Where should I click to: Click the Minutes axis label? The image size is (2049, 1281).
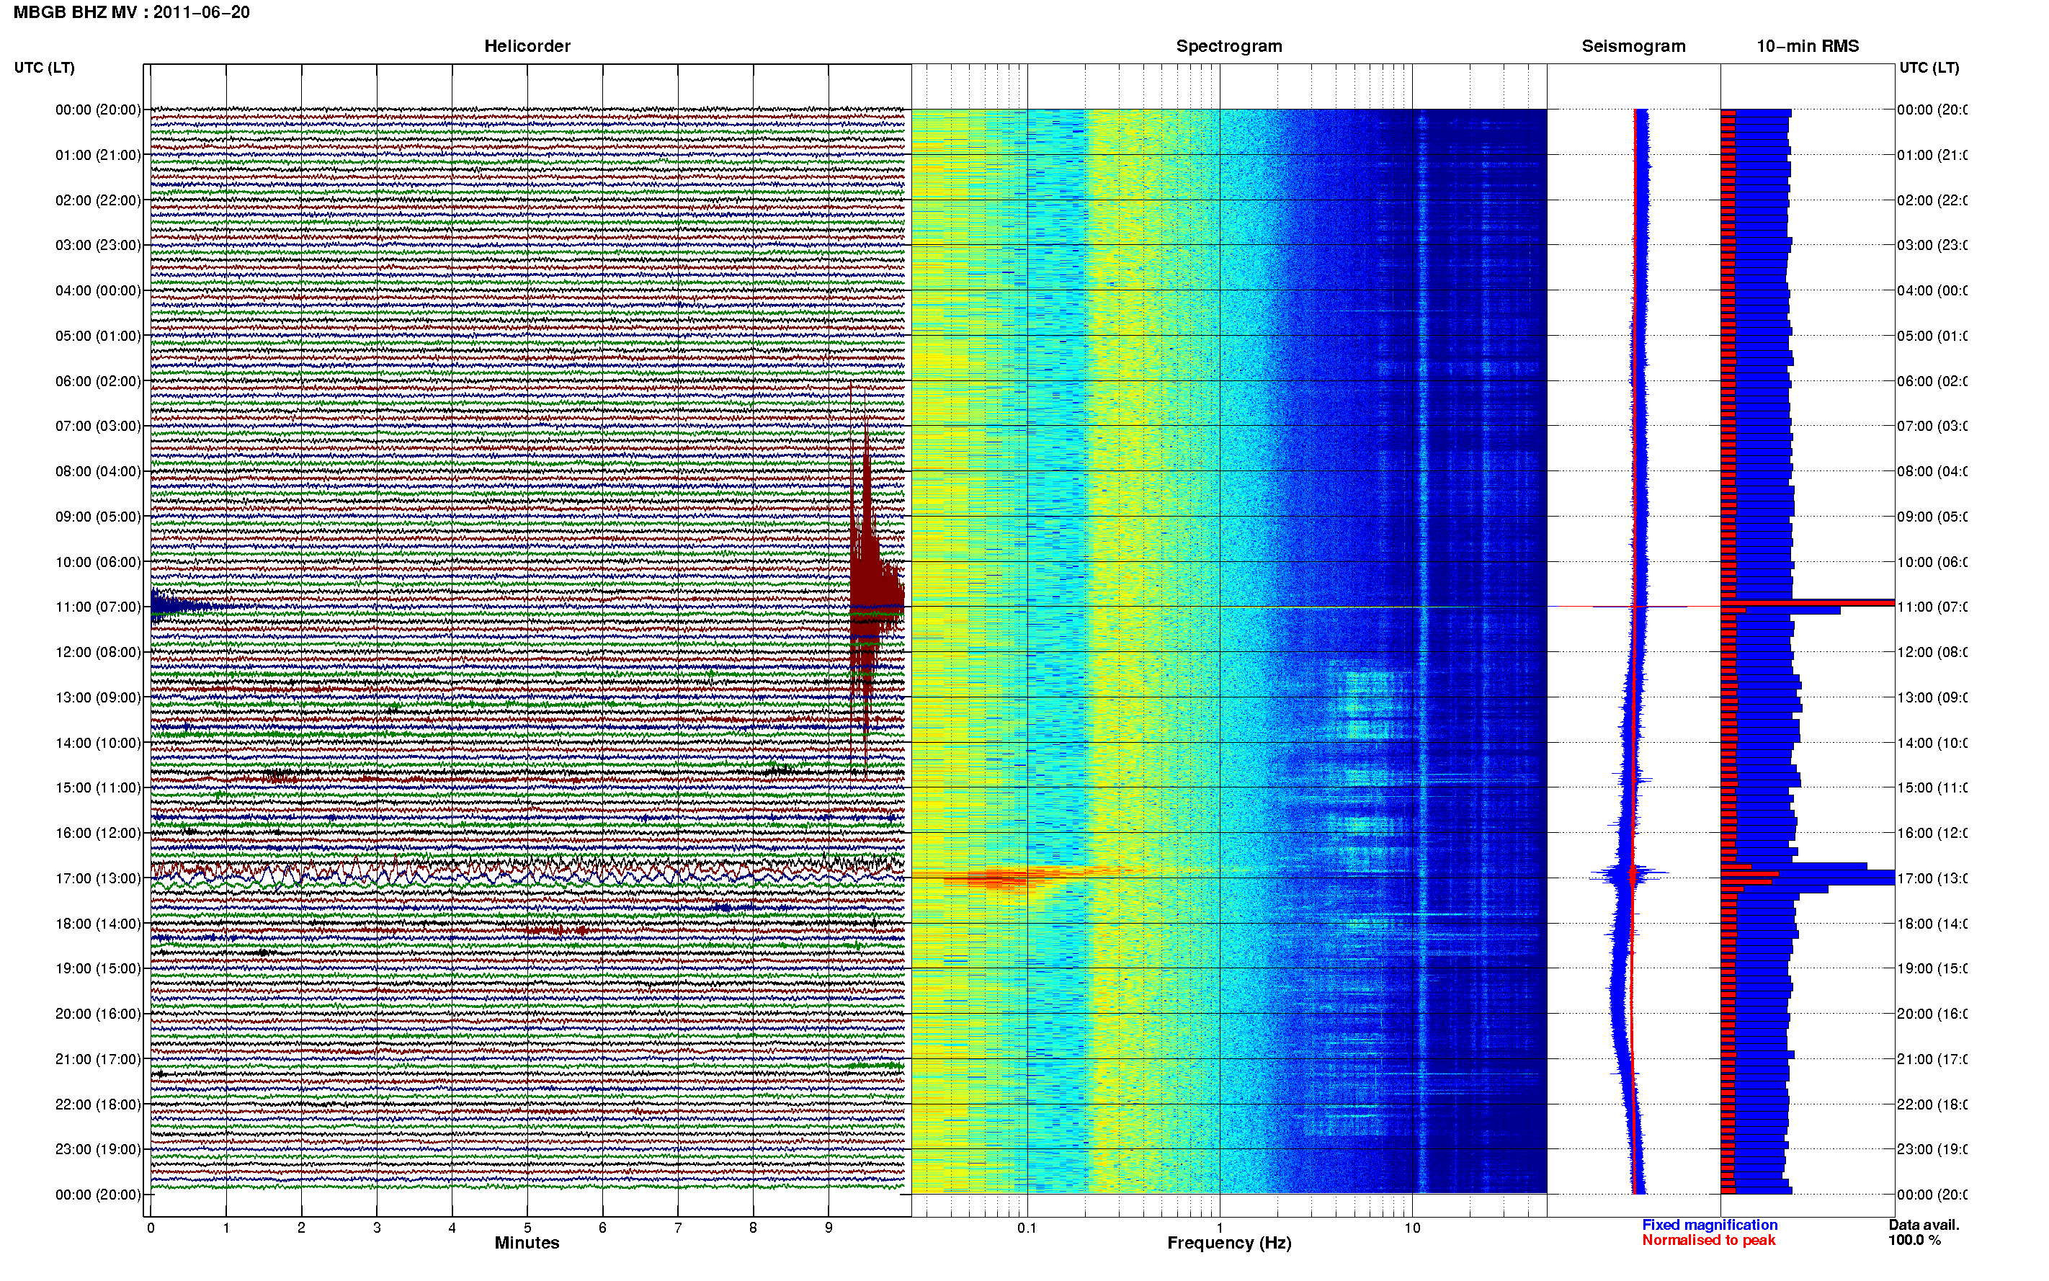pos(527,1243)
